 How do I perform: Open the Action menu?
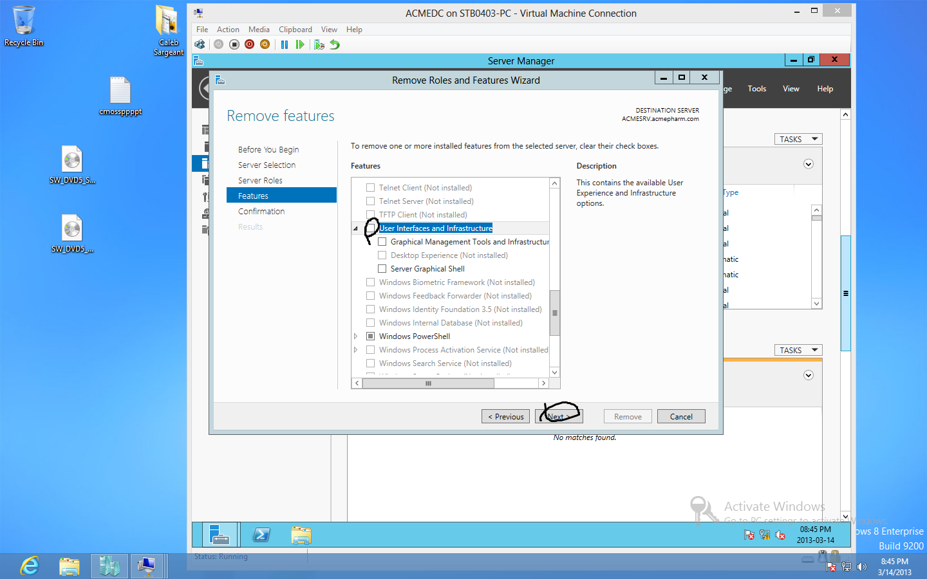coord(228,30)
